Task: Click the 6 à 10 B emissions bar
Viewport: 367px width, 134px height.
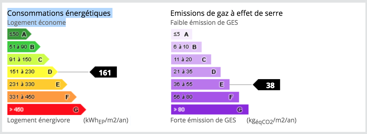Action: (186, 47)
